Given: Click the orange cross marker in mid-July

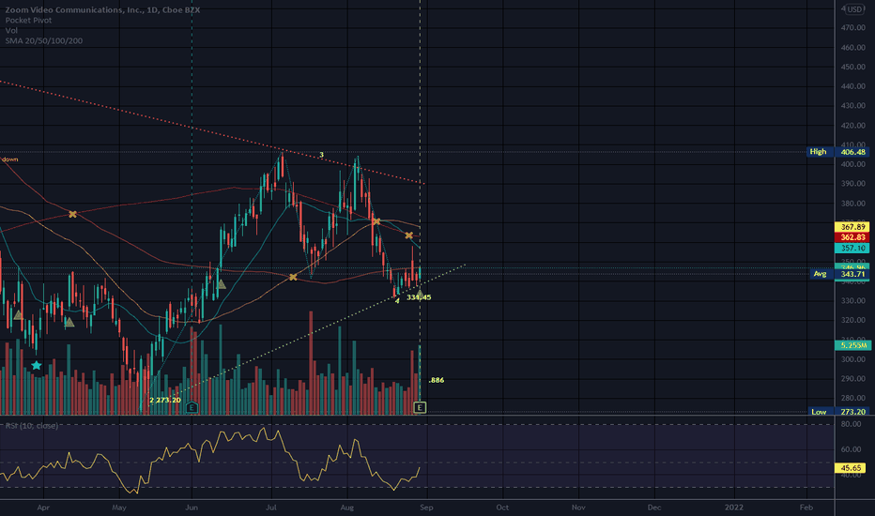Looking at the screenshot, I should click(x=293, y=277).
